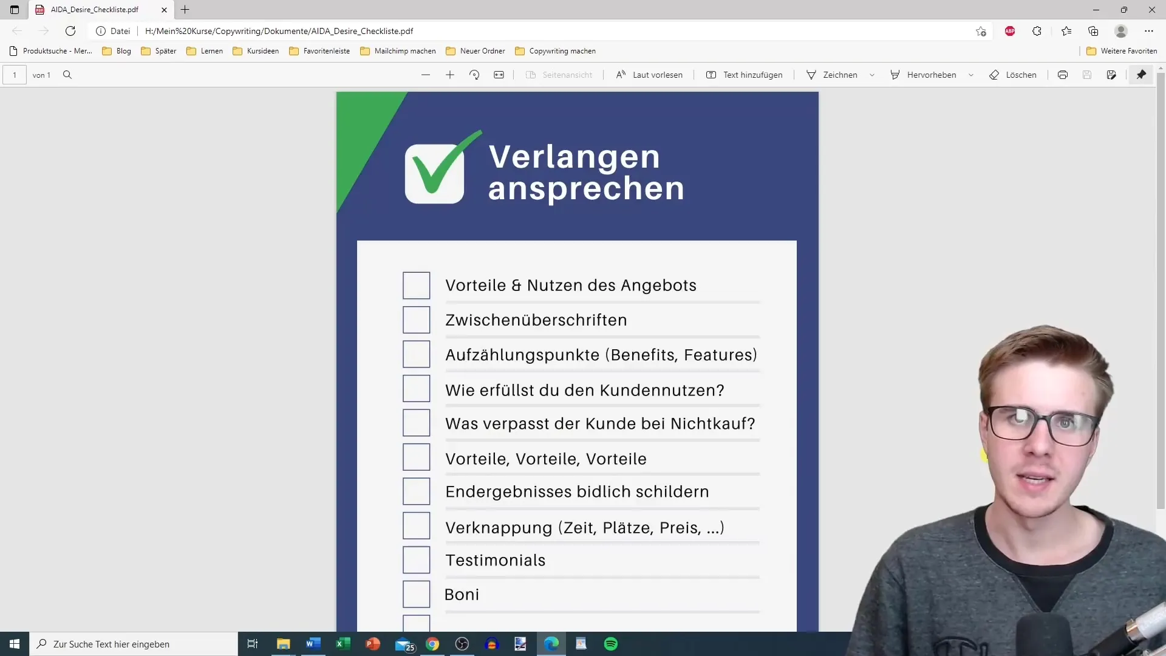Image resolution: width=1166 pixels, height=656 pixels.
Task: Check the Endergebnisses bidlich schildern box
Action: (417, 491)
